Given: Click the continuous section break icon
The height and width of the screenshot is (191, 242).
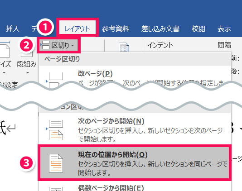Looking at the screenshot, I should click(56, 163).
